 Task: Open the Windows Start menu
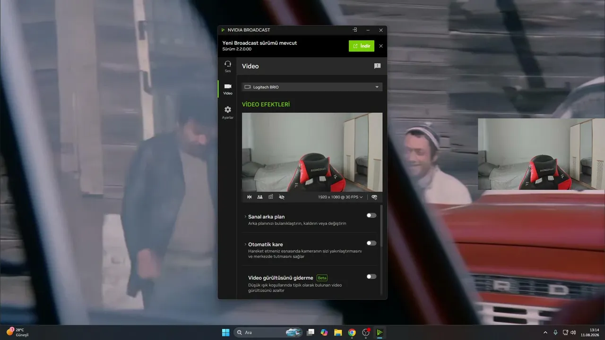(225, 332)
